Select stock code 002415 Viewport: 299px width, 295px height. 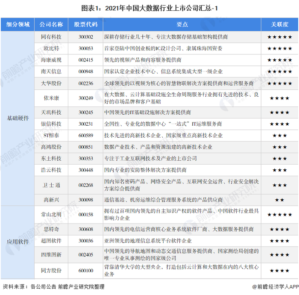[x=85, y=60]
